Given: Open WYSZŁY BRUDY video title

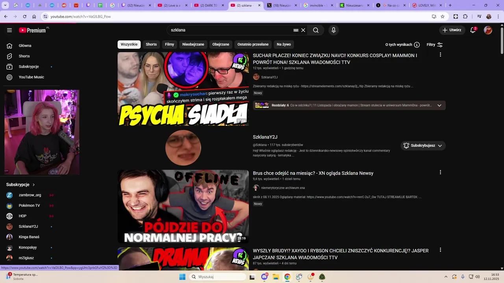Looking at the screenshot, I should tap(341, 254).
